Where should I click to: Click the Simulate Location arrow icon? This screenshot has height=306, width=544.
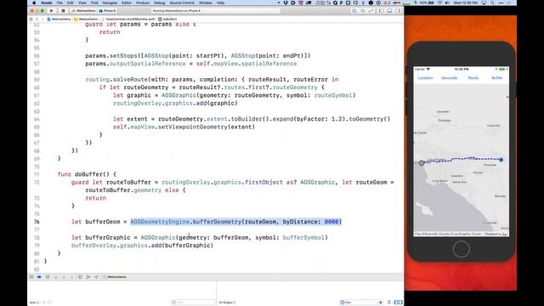[x=96, y=277]
